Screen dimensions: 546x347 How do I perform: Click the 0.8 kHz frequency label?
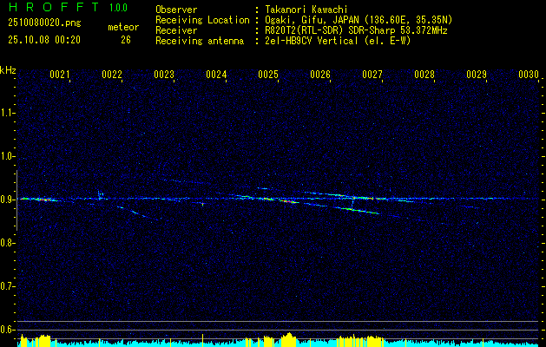[7, 243]
